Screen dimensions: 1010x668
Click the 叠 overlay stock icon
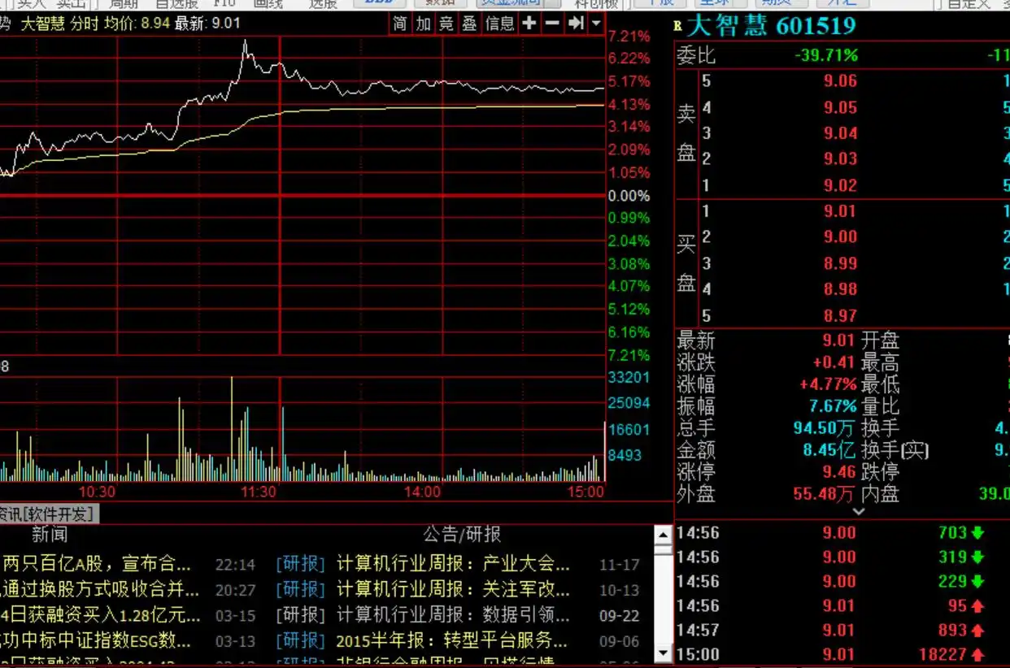coord(469,24)
